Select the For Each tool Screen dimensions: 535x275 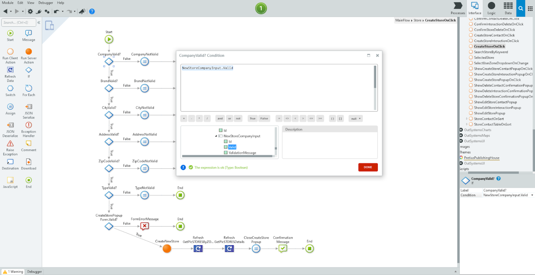(29, 90)
